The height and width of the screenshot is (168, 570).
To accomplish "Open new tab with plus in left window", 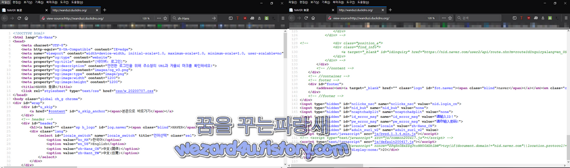I will point(104,10).
